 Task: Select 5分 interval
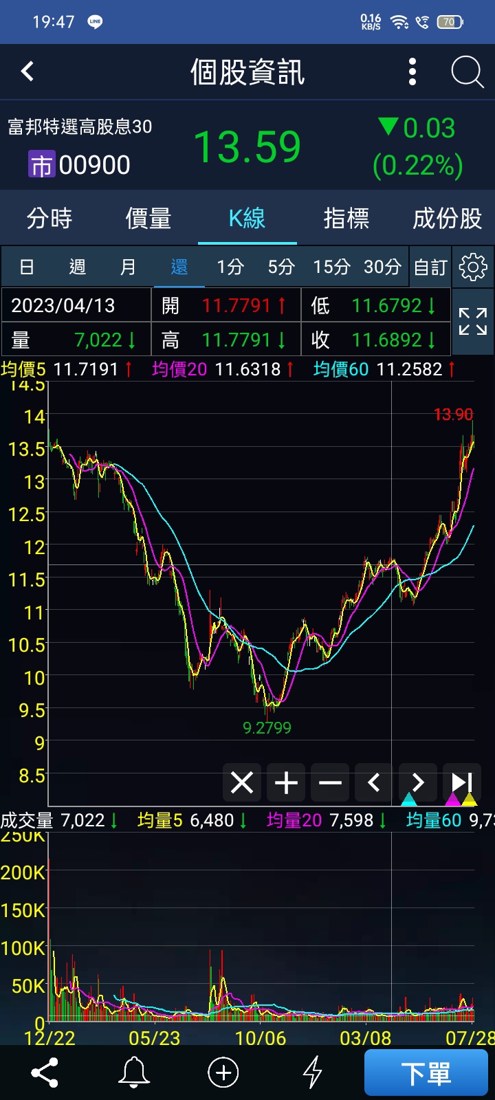point(281,267)
